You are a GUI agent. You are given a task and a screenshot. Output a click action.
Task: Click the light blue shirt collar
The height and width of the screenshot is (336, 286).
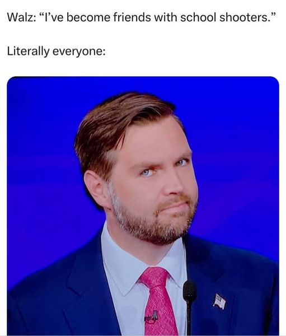(x=120, y=265)
